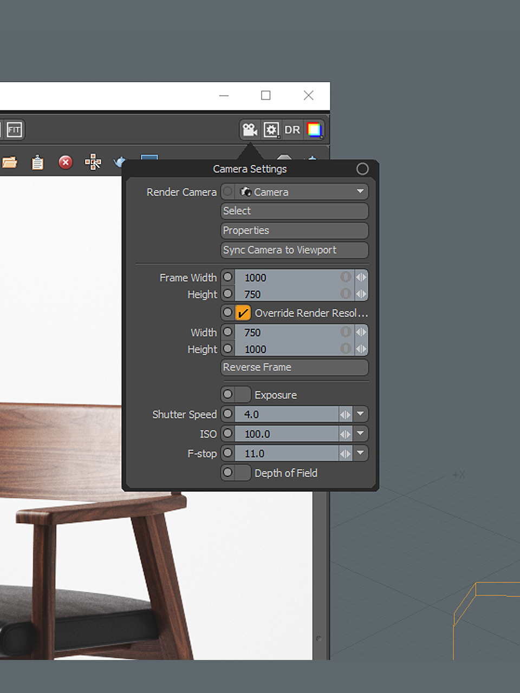Click the red cancel X icon
Viewport: 520px width, 693px height.
click(x=66, y=162)
